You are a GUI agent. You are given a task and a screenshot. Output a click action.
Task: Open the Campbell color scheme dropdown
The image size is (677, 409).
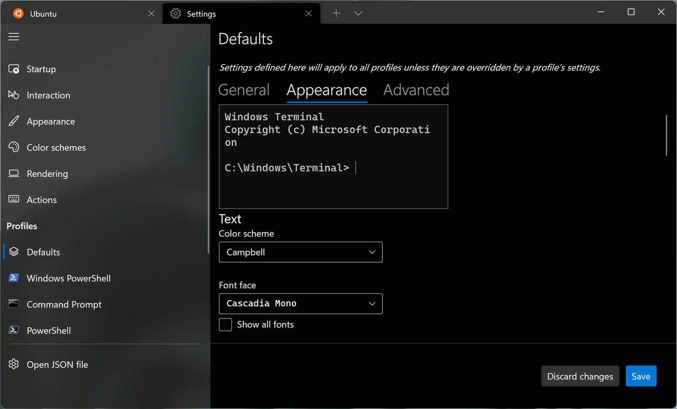coord(300,252)
